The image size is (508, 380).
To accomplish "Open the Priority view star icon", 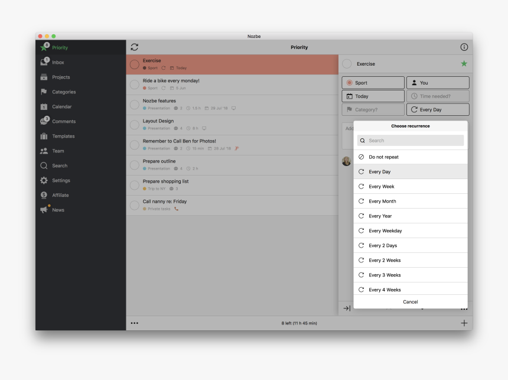I will pos(44,48).
